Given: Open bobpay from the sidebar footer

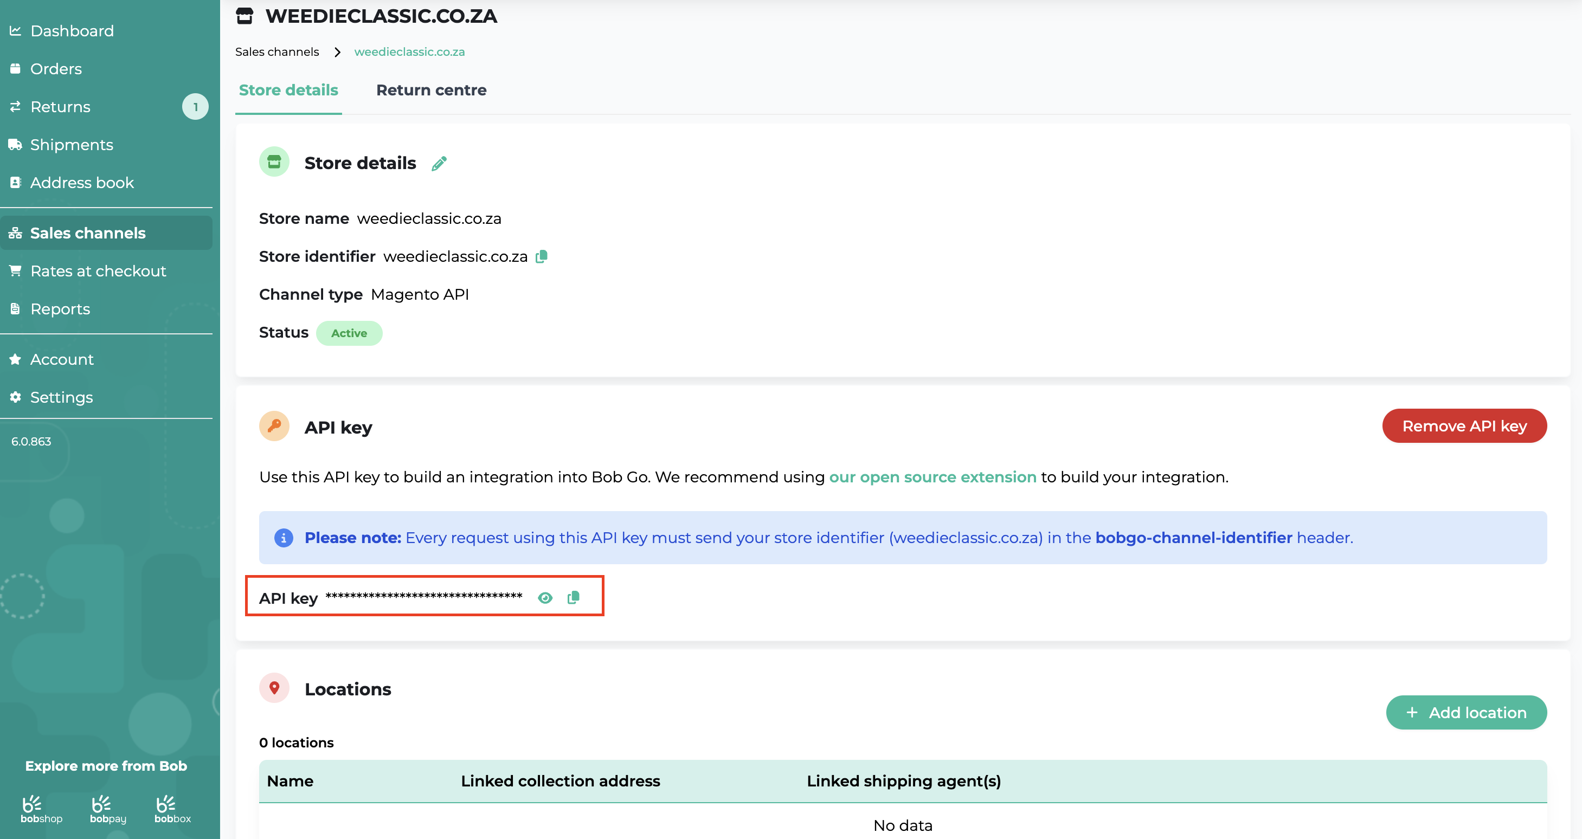Looking at the screenshot, I should 108,810.
